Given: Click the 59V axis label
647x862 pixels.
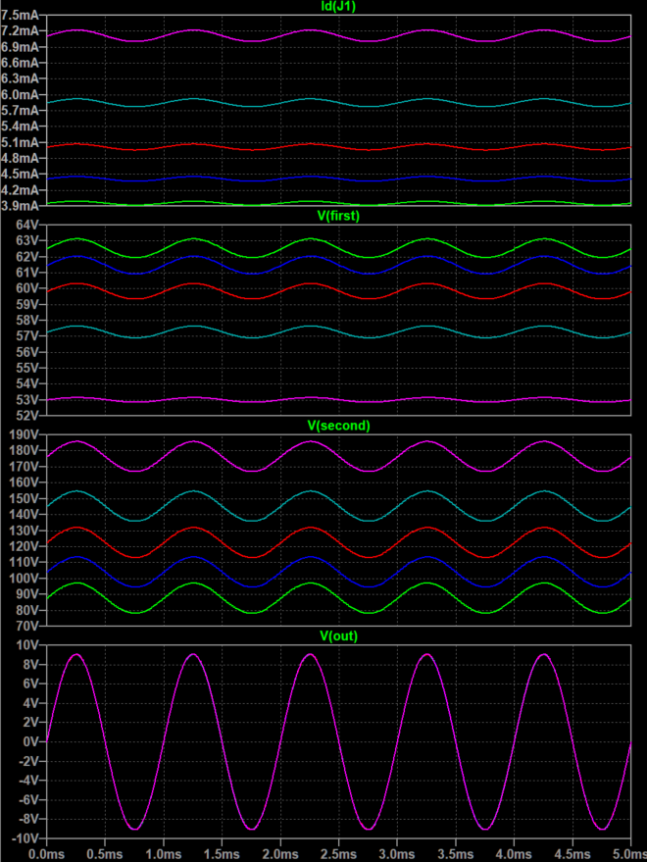Looking at the screenshot, I should pos(27,304).
